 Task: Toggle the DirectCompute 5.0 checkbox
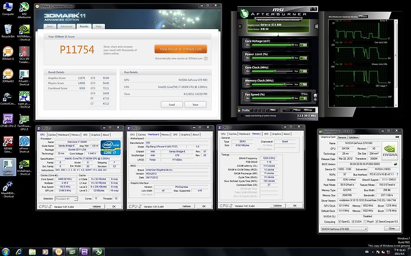pos(377,221)
